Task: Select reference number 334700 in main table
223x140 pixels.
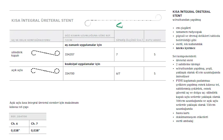Action: (70, 73)
